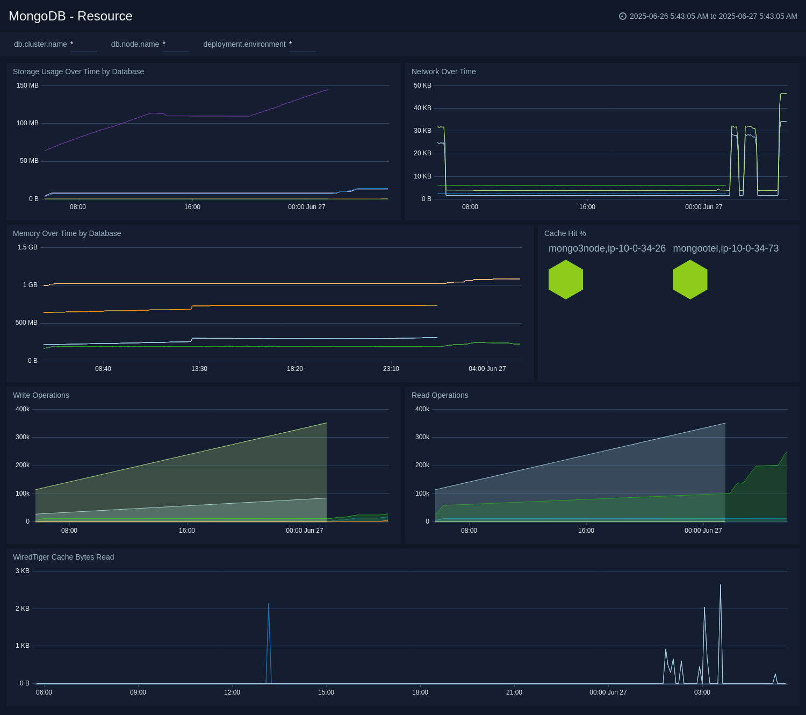Click the 12:00 tick in WiredTiger chart
The height and width of the screenshot is (715, 806).
[232, 692]
